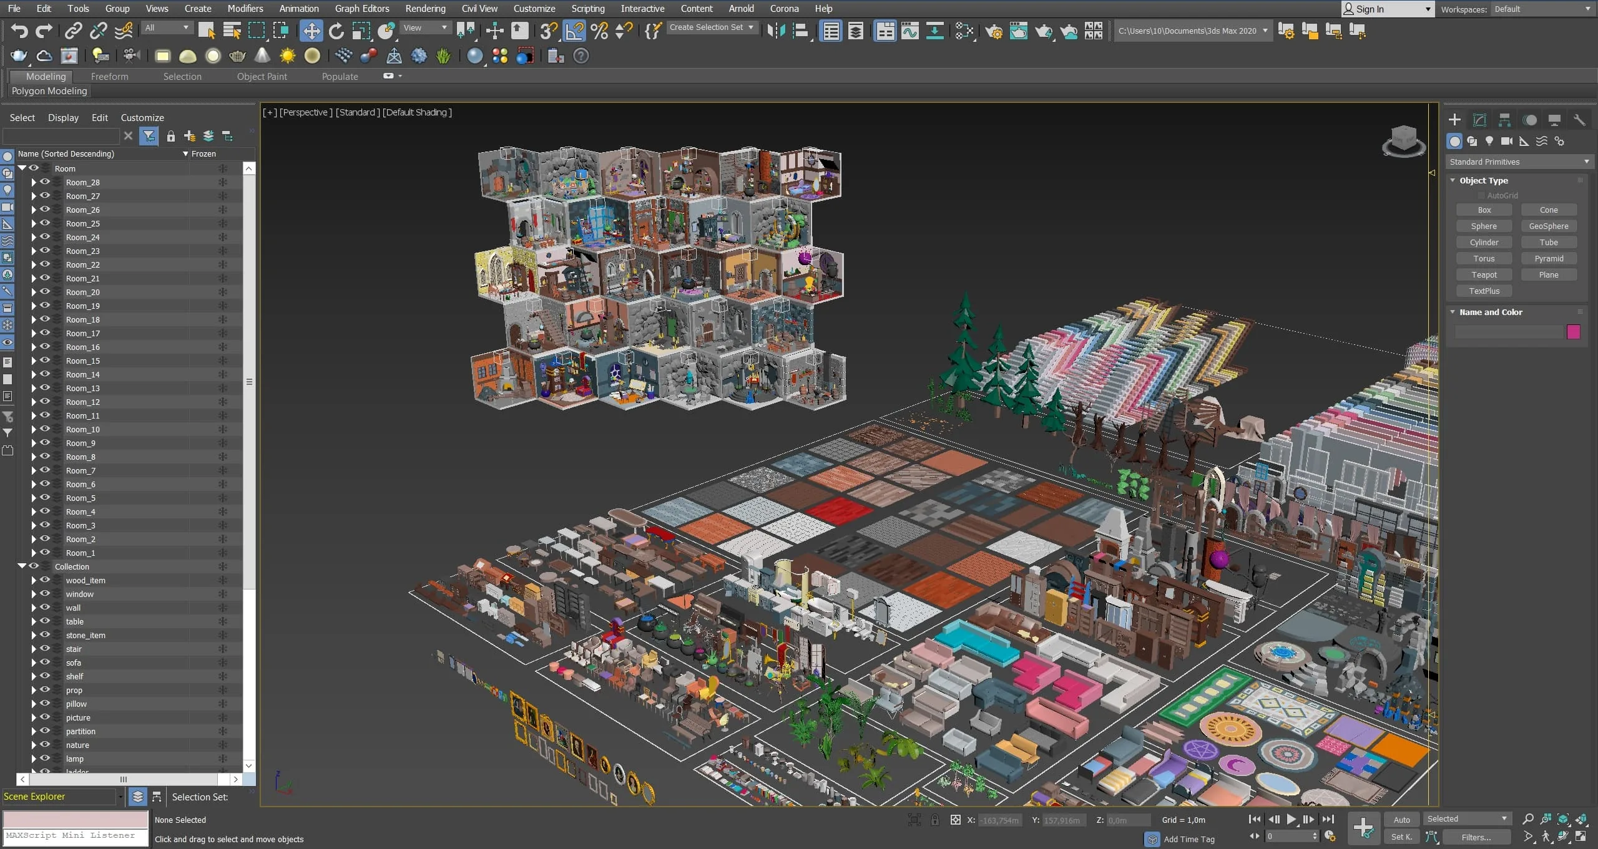Toggle visibility of the sofa group
Viewport: 1598px width, 849px height.
pyautogui.click(x=45, y=662)
